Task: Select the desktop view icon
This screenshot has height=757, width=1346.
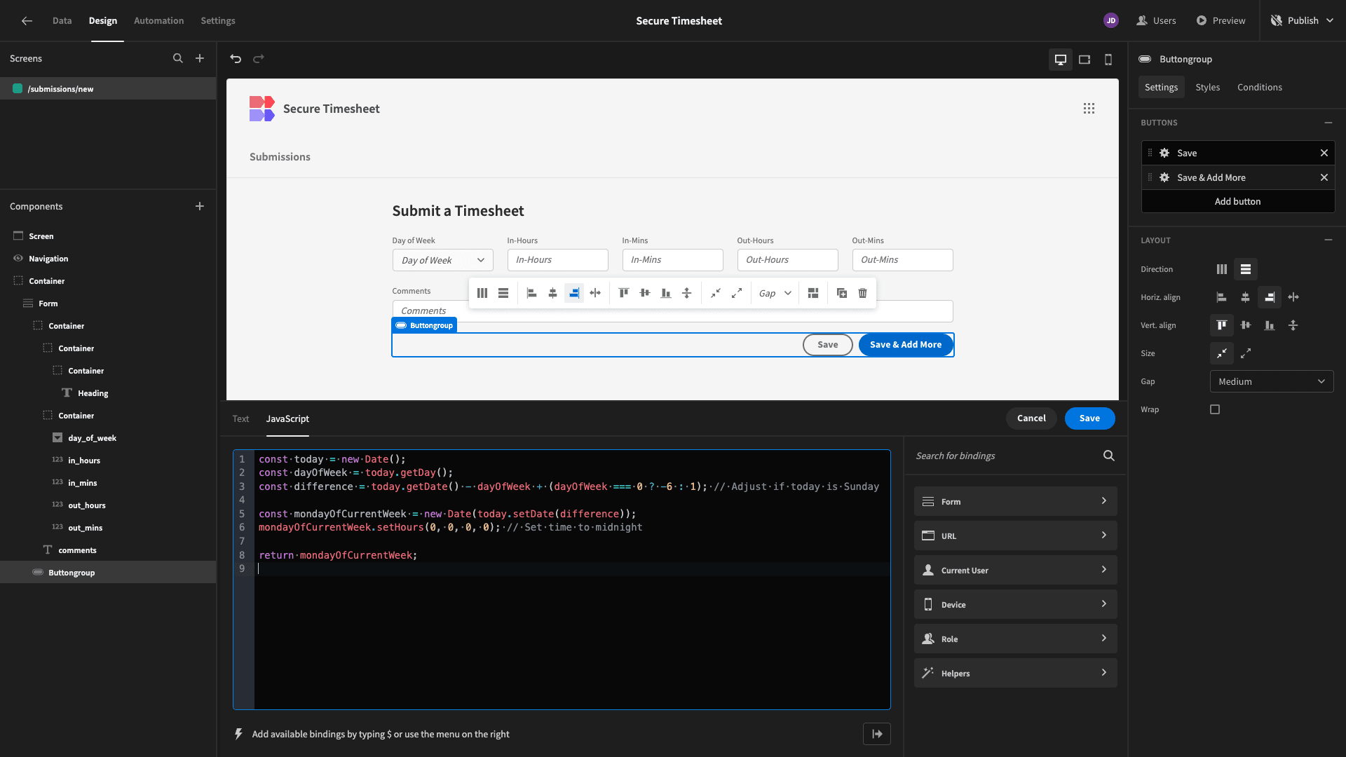Action: [1061, 59]
